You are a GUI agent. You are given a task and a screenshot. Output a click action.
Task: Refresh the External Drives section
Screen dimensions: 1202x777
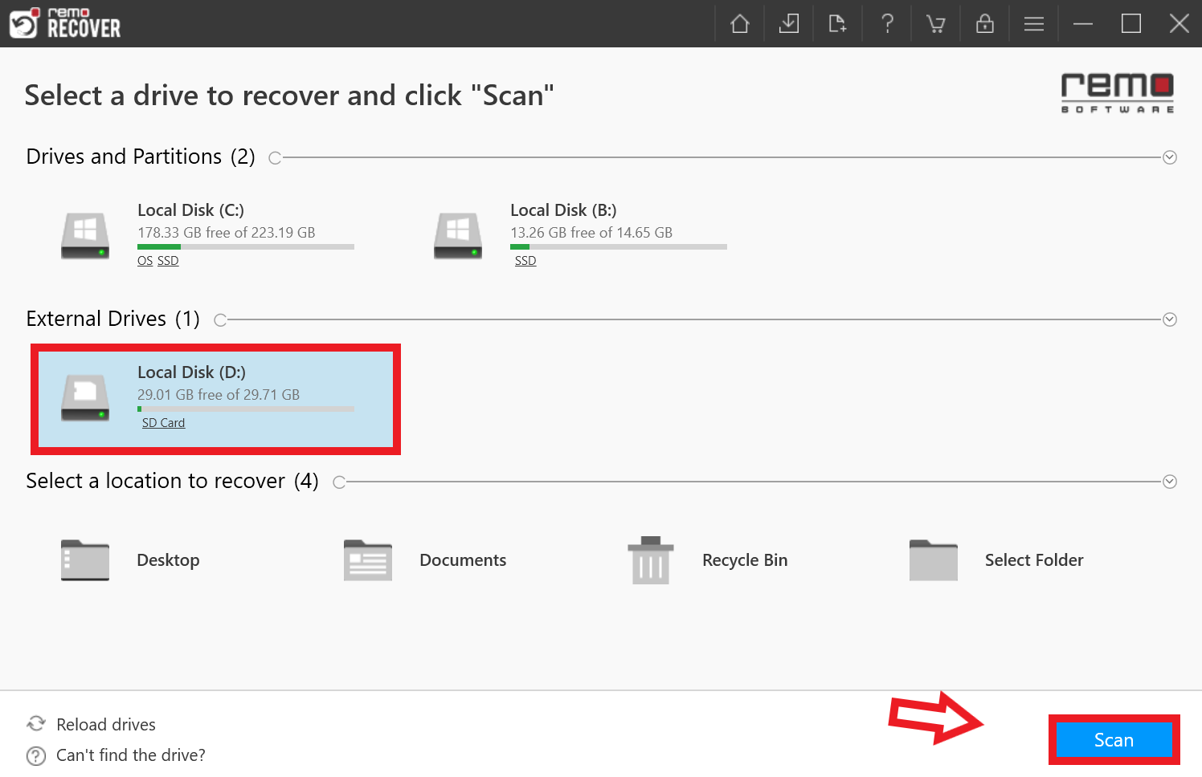[x=220, y=320]
